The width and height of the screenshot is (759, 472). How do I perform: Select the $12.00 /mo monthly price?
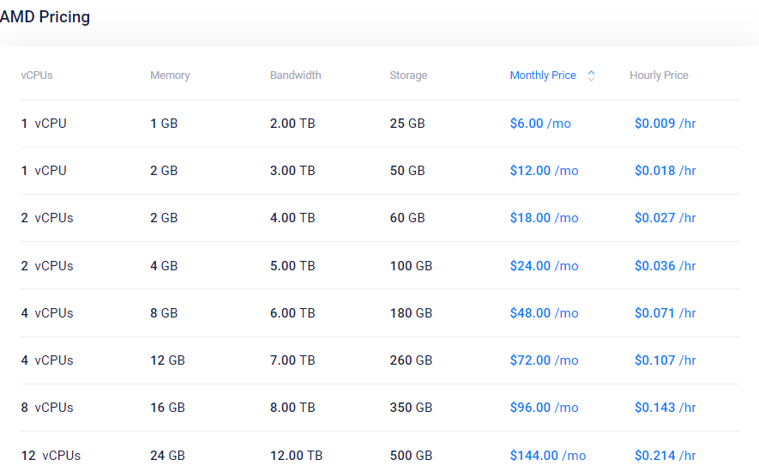pyautogui.click(x=544, y=171)
